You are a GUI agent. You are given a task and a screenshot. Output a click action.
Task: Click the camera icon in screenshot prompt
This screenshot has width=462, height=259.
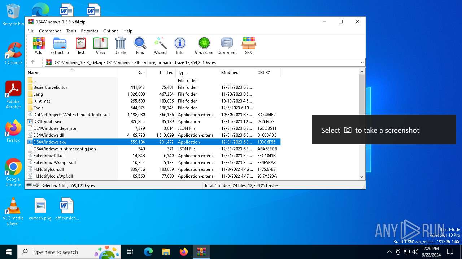click(348, 130)
